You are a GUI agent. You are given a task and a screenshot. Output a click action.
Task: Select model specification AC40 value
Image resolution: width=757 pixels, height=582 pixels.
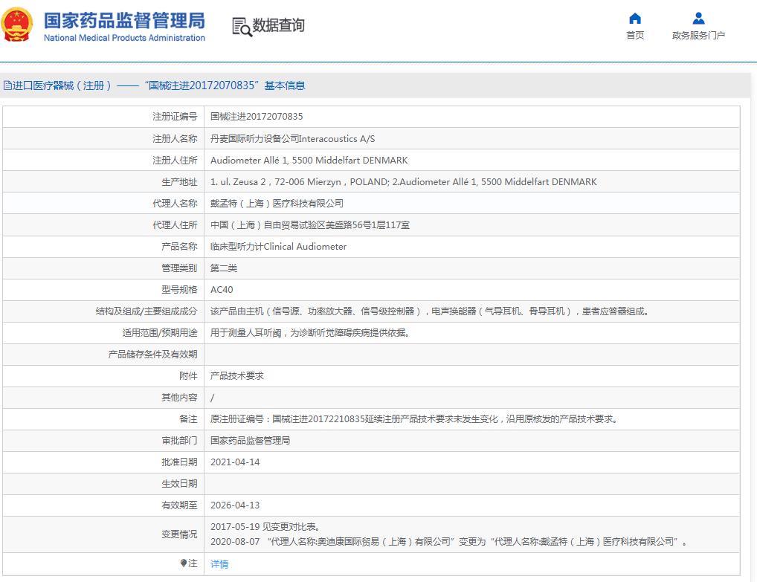click(222, 290)
